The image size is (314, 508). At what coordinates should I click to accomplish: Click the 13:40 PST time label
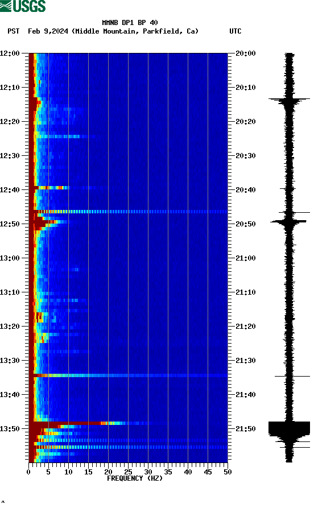[10, 395]
